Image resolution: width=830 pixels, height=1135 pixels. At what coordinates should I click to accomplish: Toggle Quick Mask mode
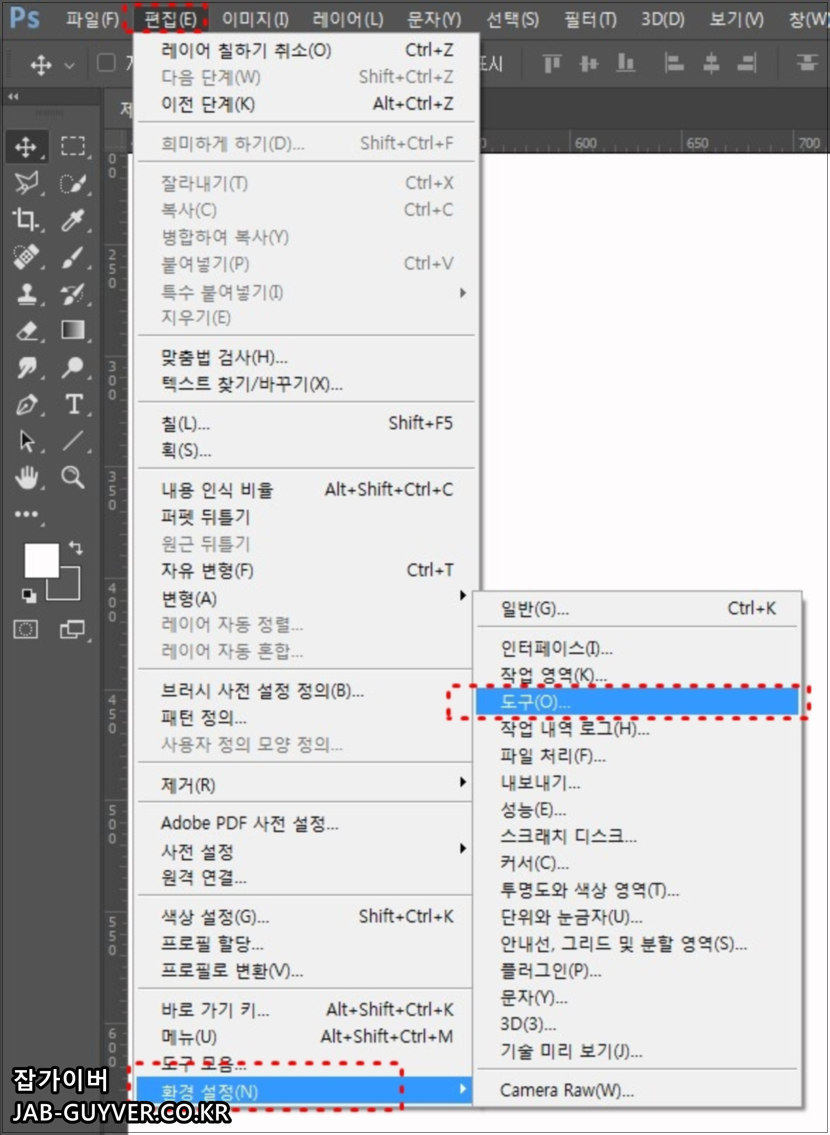[x=26, y=629]
